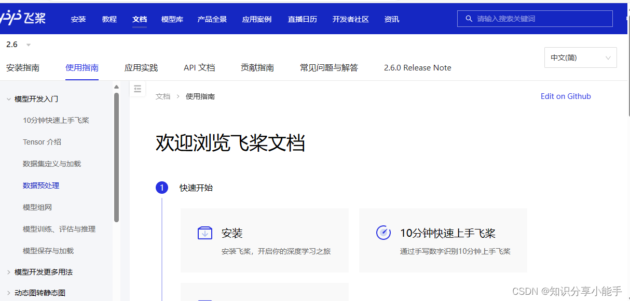Screen dimensions: 630x301
Task: Switch to the 使用指南 tab
Action: tap(82, 68)
